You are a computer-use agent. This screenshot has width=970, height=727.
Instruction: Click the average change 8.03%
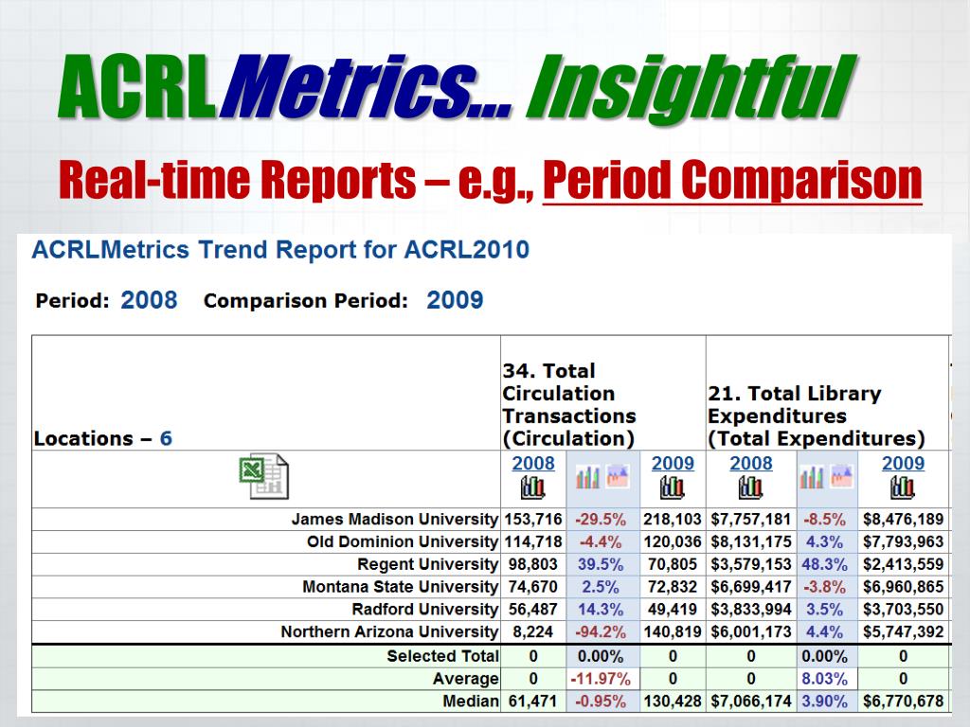coord(825,679)
